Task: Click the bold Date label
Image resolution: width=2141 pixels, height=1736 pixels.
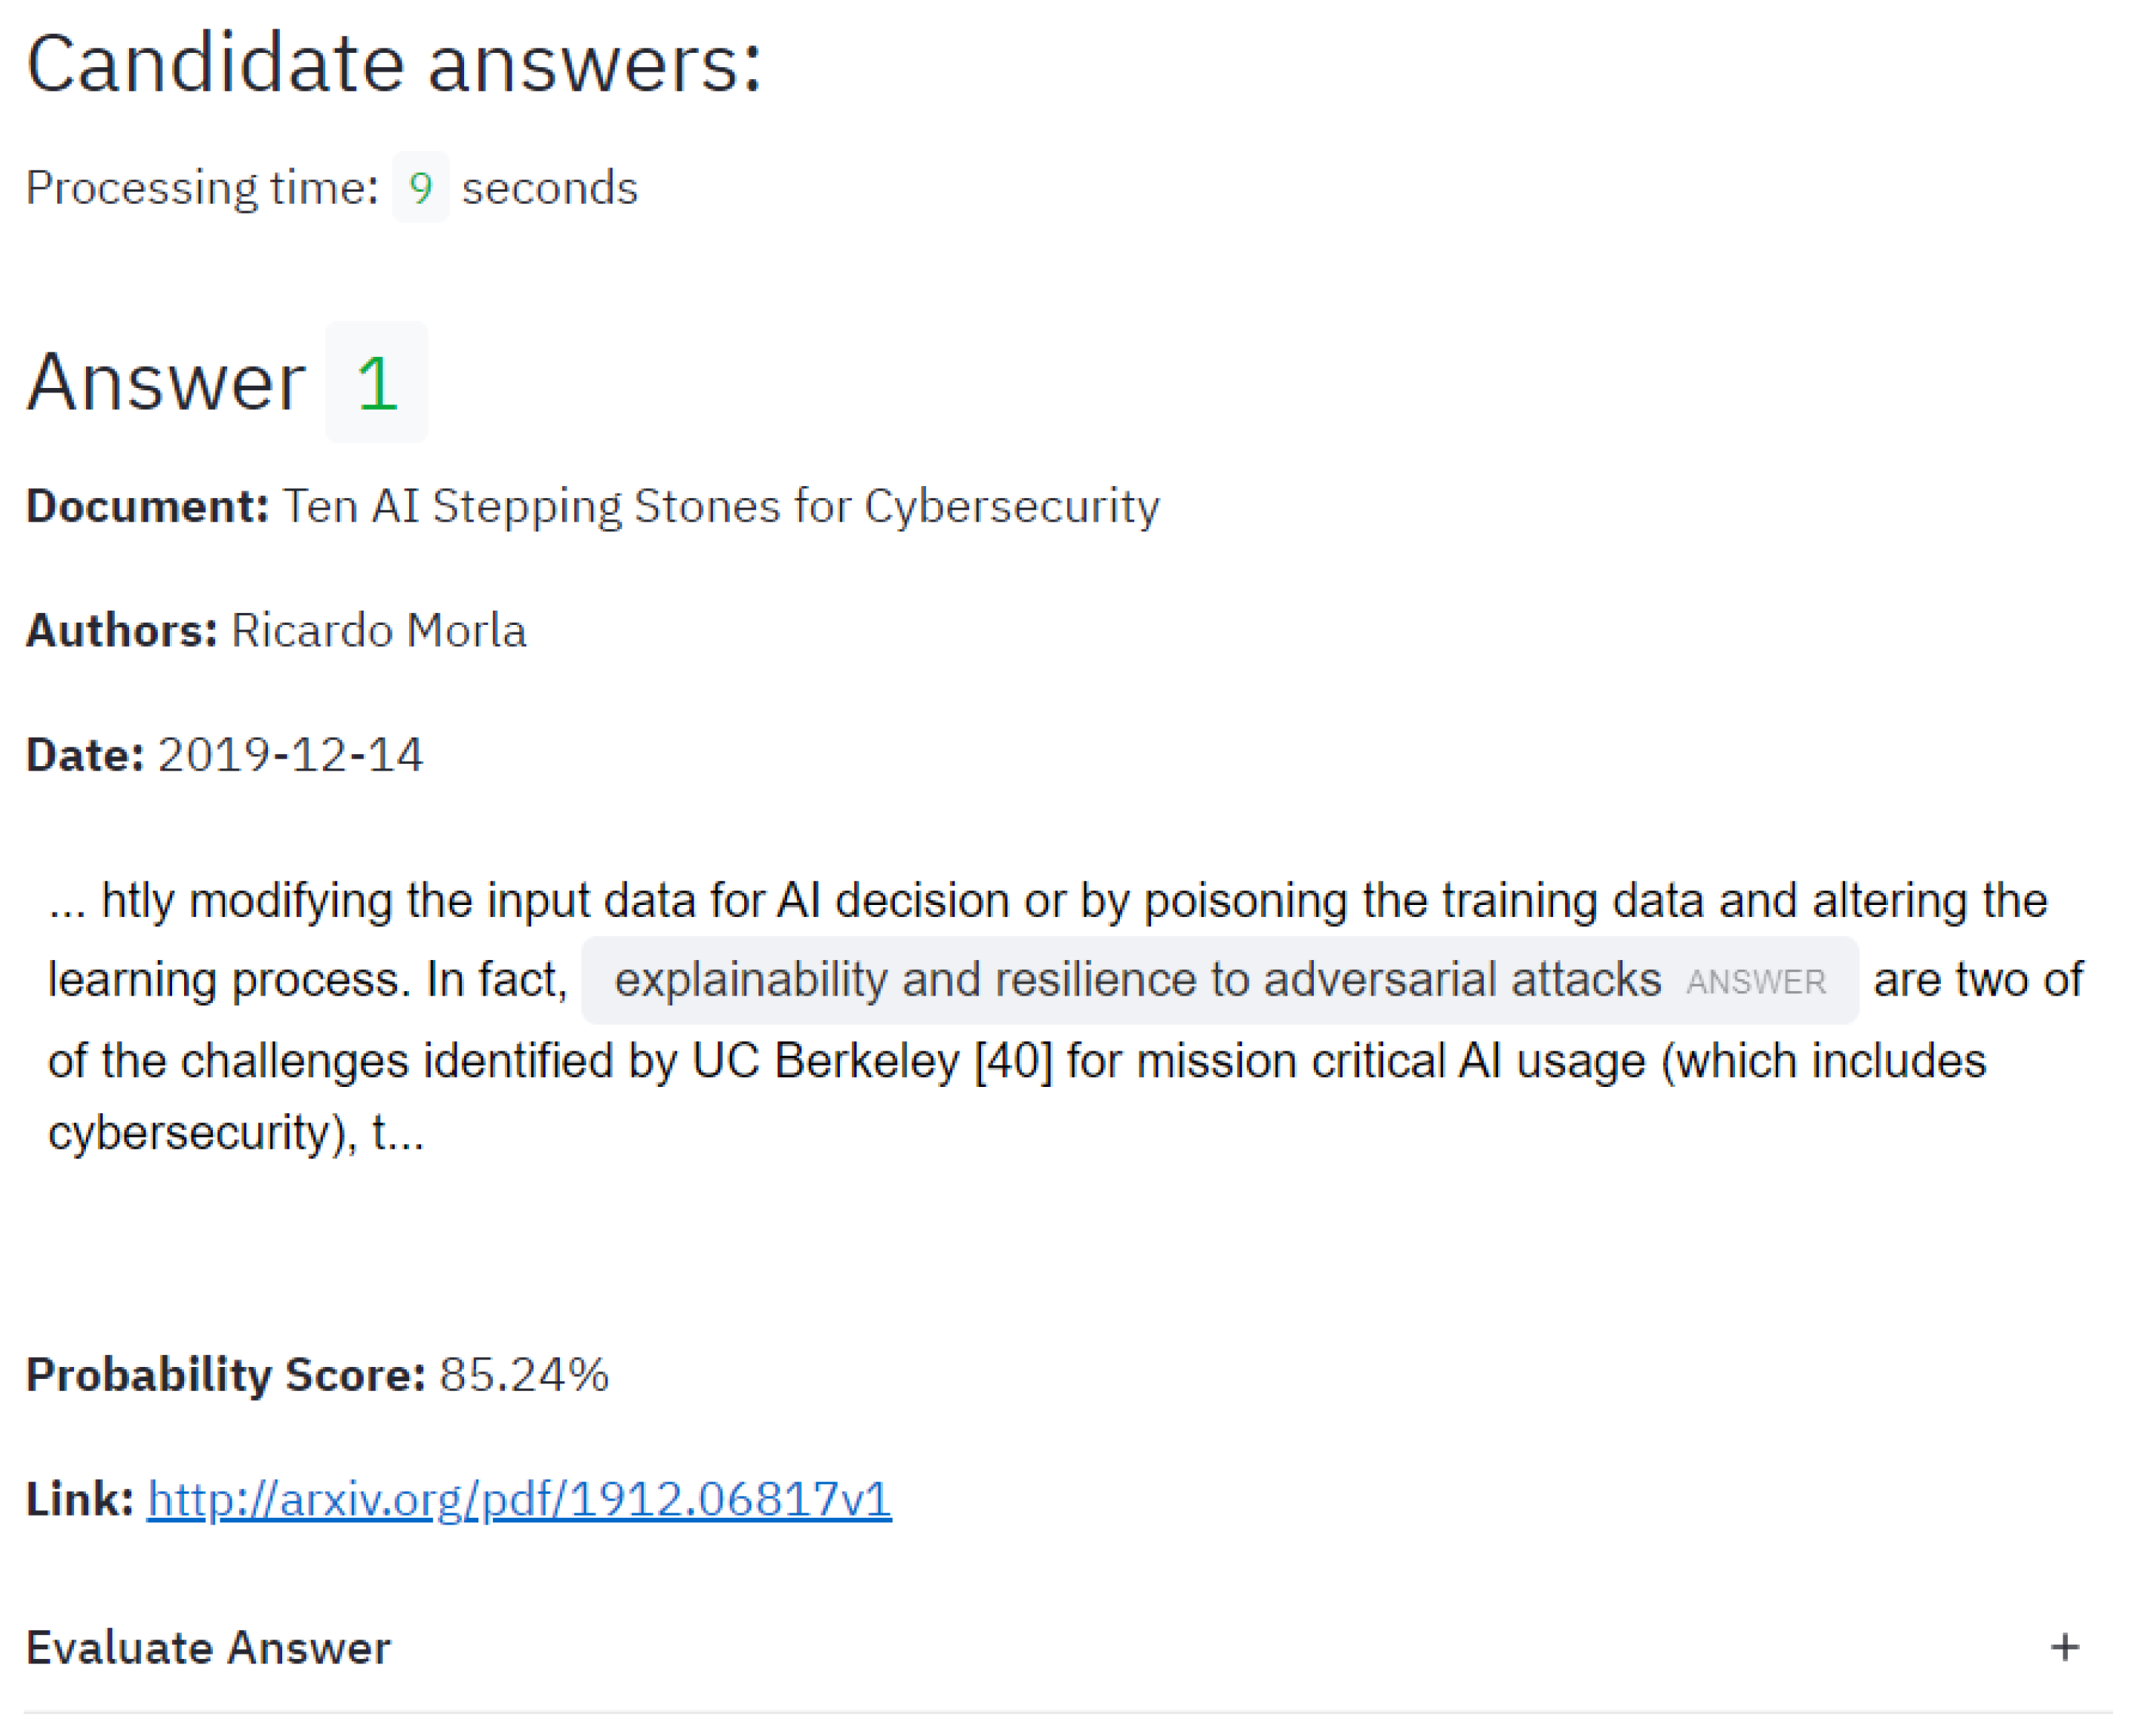Action: (85, 755)
